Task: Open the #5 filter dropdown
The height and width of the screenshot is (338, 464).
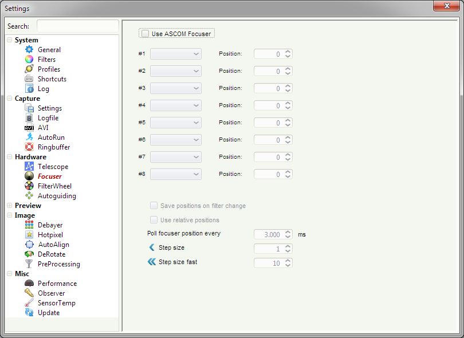Action: [x=176, y=123]
